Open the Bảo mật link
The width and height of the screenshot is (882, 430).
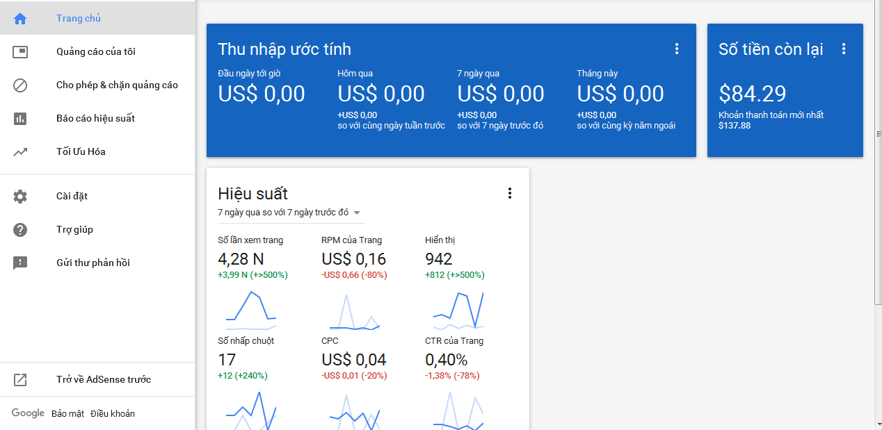point(67,414)
